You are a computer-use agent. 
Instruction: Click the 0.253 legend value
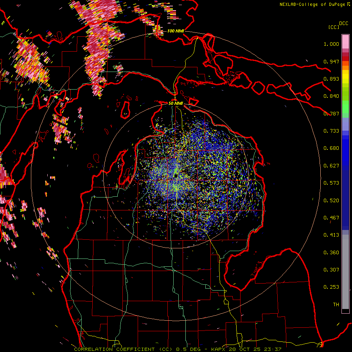(331, 287)
